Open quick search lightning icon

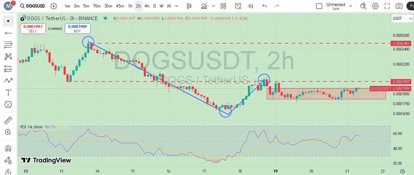[363, 6]
